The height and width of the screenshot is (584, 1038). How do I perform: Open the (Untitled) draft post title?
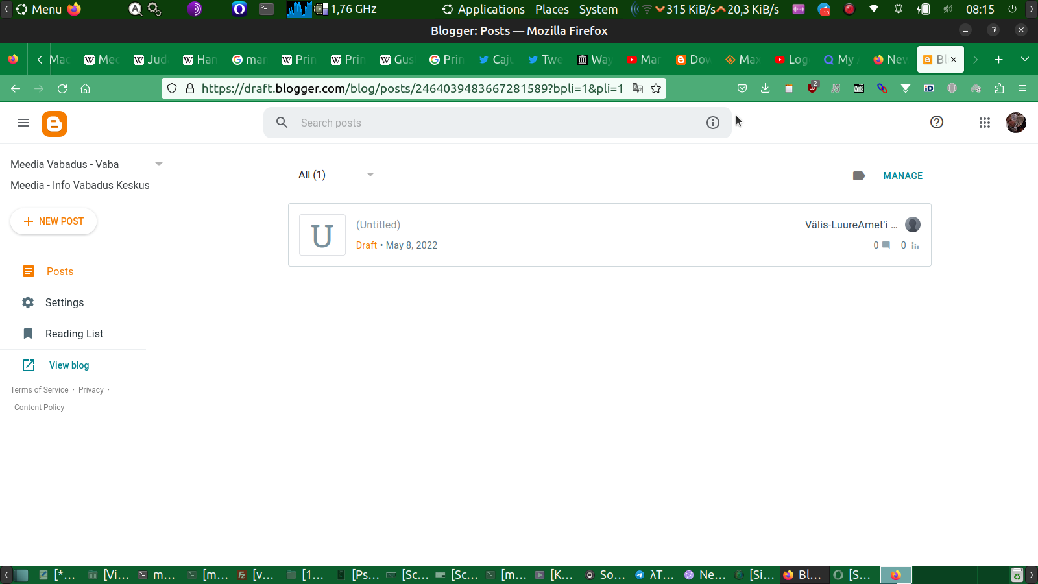378,225
